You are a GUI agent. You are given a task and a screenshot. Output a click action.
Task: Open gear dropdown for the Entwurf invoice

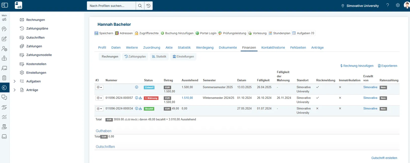[x=99, y=87]
